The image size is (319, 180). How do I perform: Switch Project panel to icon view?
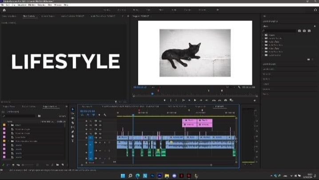(13, 165)
